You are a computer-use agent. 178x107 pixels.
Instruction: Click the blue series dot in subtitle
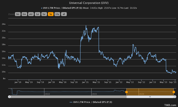pyautogui.click(x=42, y=8)
